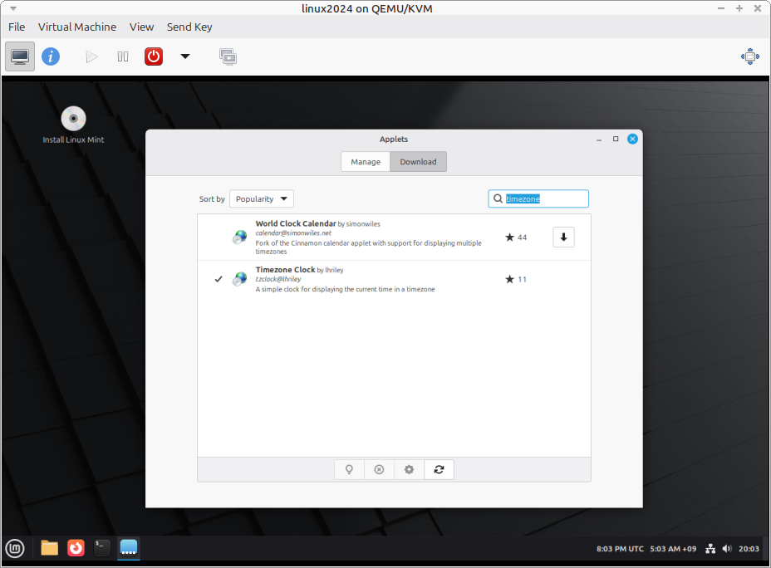The image size is (771, 568).
Task: Launch Firefox from the taskbar
Action: (x=76, y=548)
